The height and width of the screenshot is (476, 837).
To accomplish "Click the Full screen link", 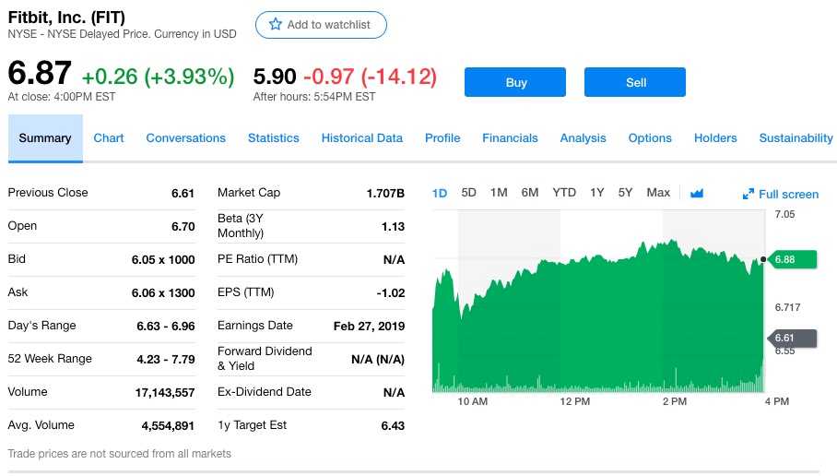I will 788,194.
